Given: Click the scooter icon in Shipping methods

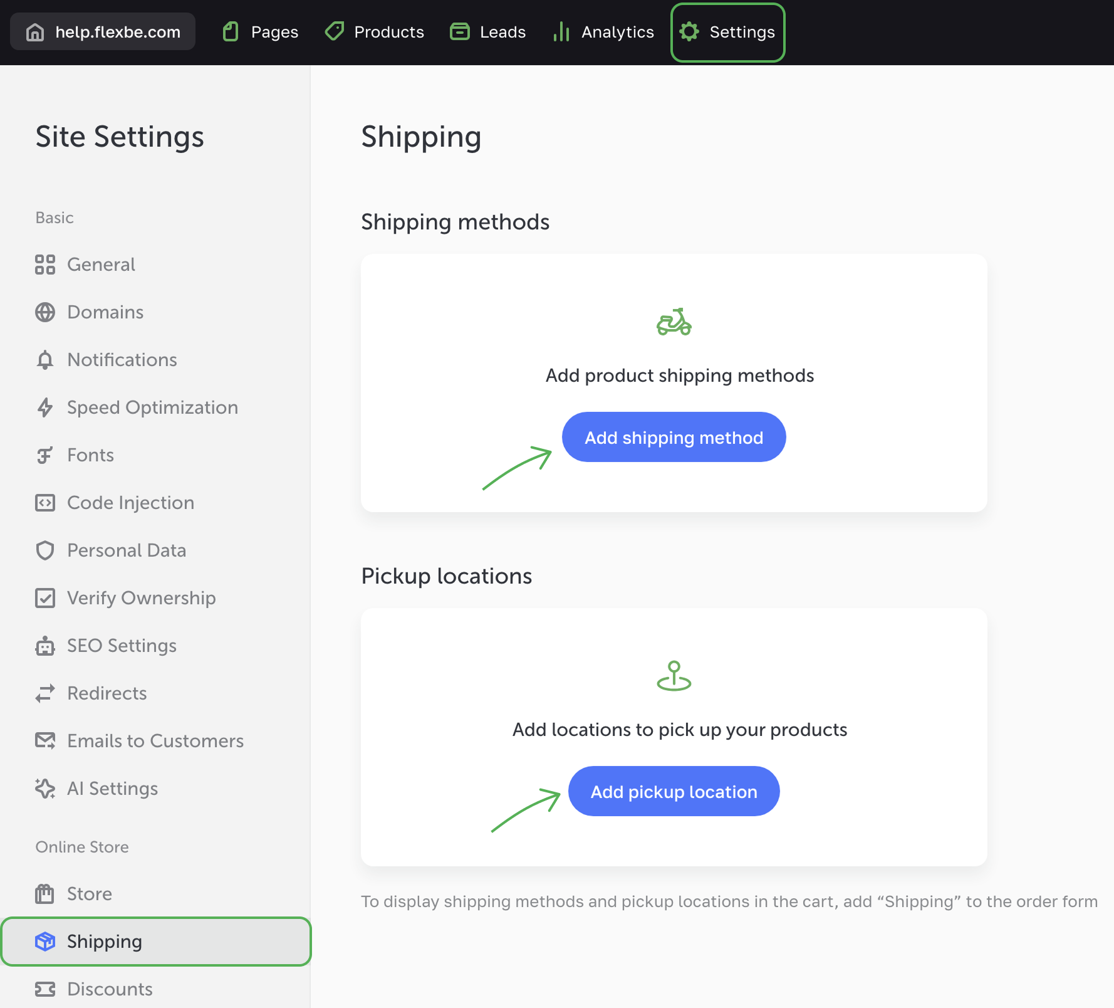Looking at the screenshot, I should [674, 322].
